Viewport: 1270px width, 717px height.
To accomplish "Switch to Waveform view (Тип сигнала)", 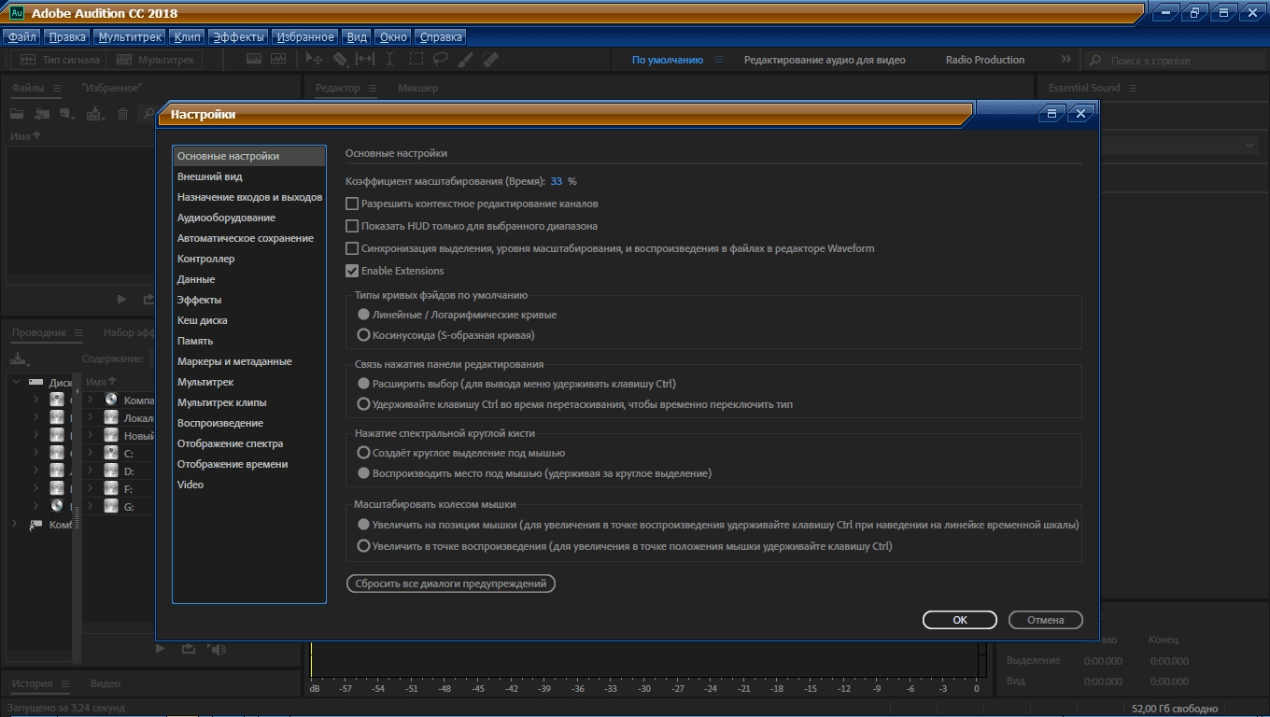I will (x=58, y=60).
